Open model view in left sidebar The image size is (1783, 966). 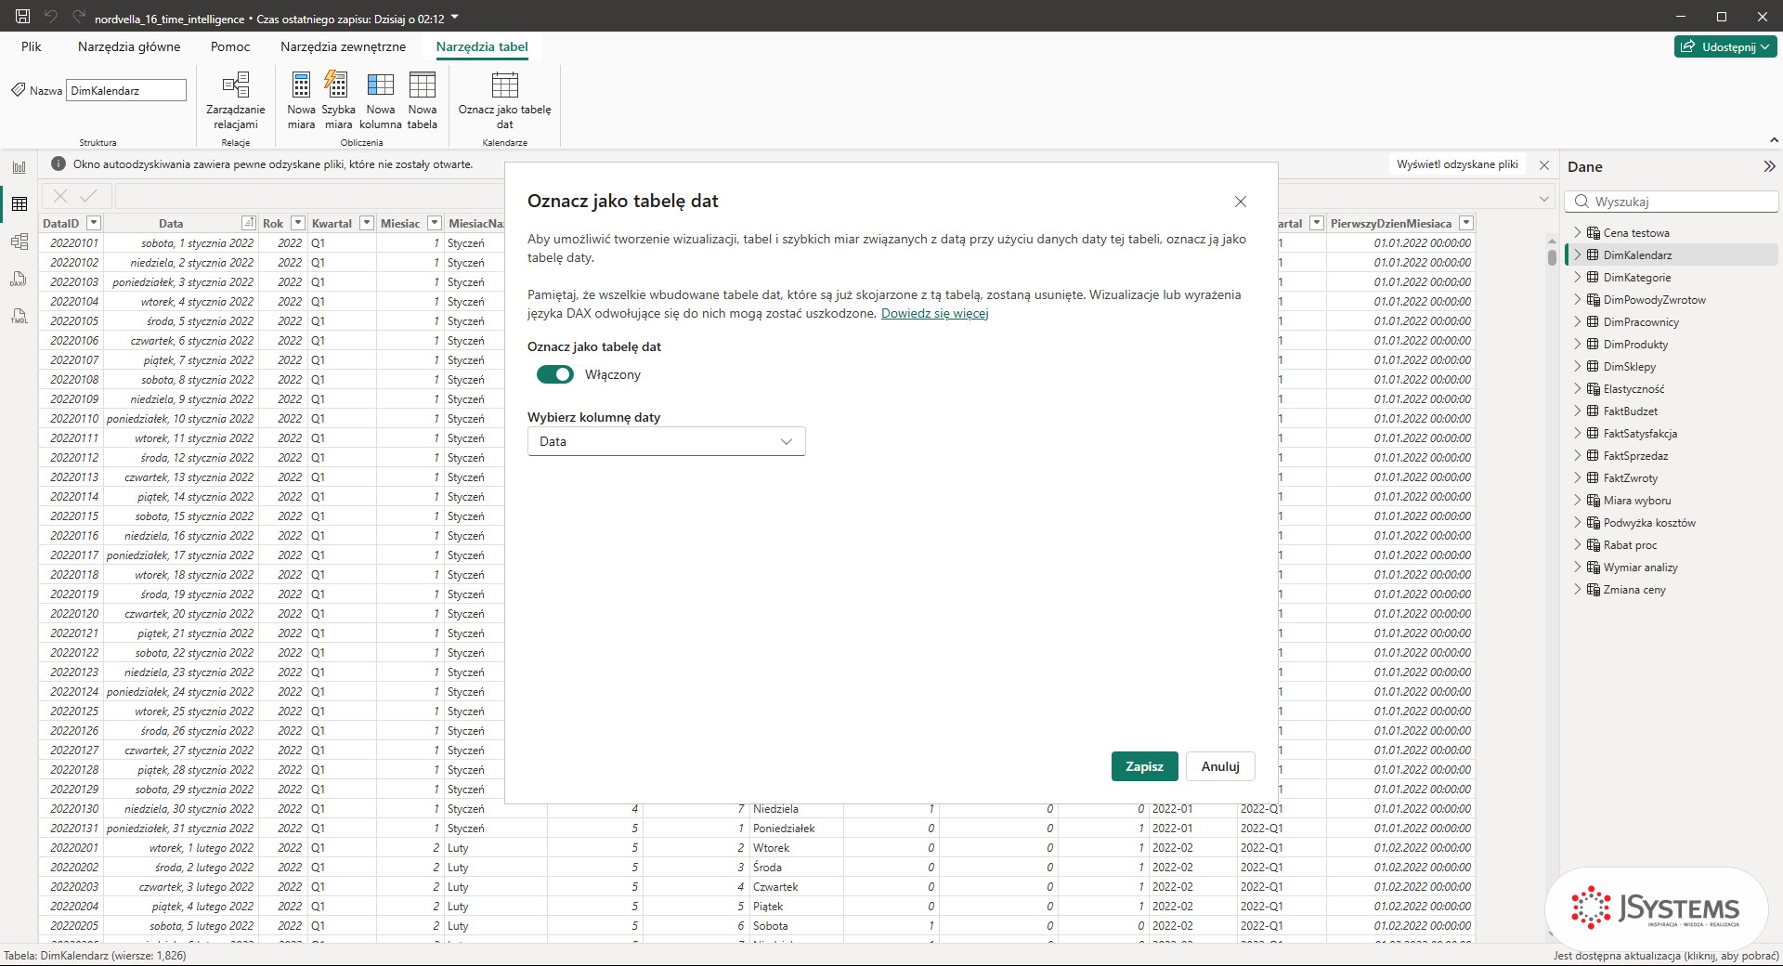20,241
